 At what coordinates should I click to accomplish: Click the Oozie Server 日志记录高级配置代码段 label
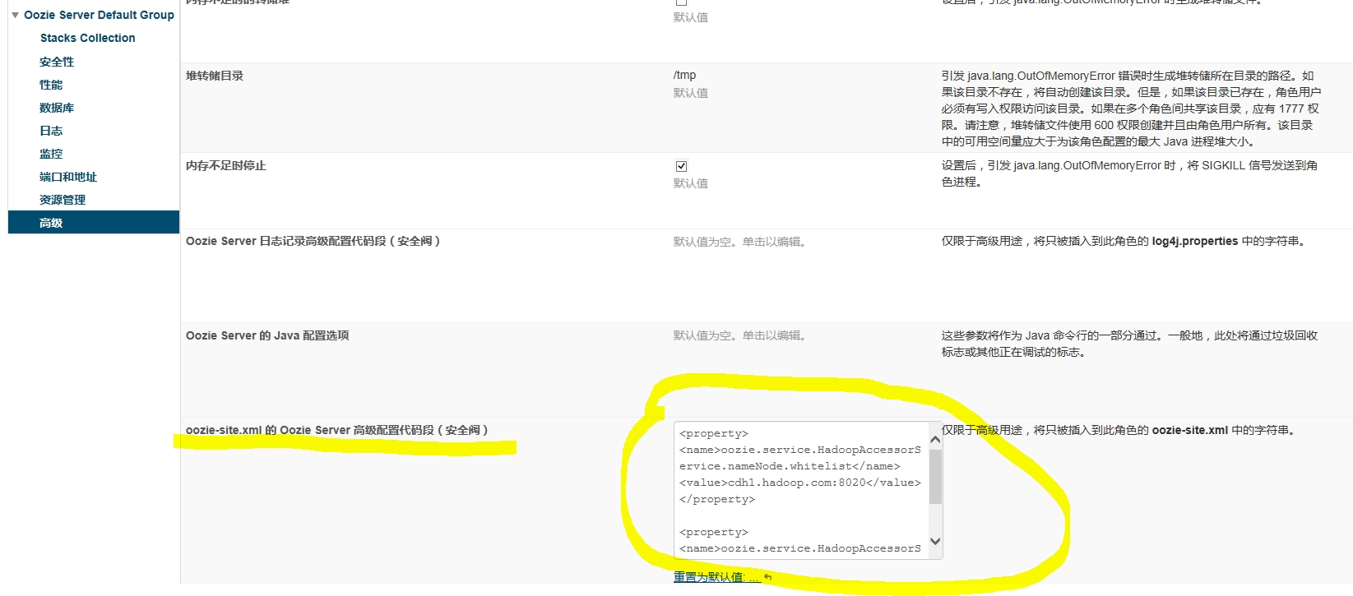313,241
